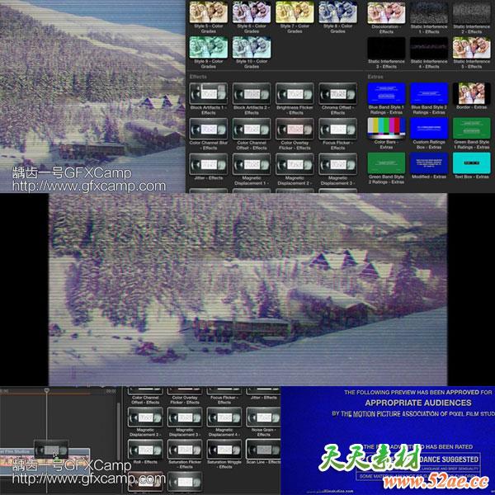
Task: Pick the Text Box extra thumbnail
Action: [471, 163]
